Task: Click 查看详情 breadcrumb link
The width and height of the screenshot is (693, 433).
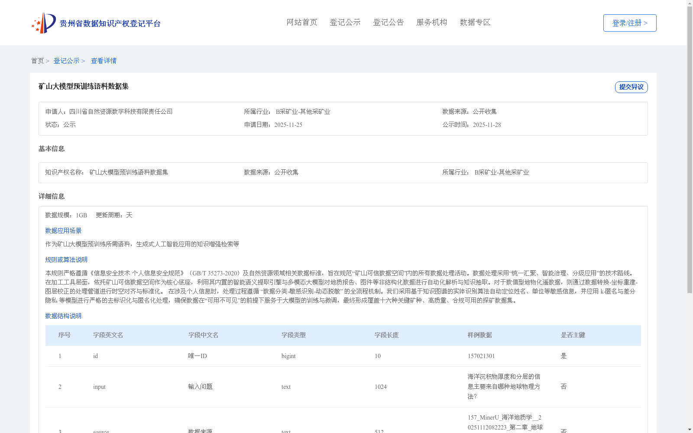Action: coord(104,61)
